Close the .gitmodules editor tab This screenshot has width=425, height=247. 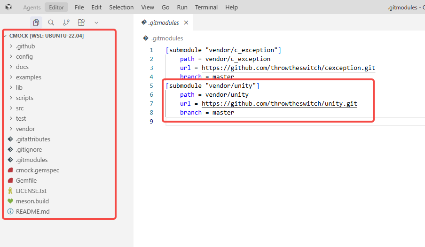(x=186, y=23)
